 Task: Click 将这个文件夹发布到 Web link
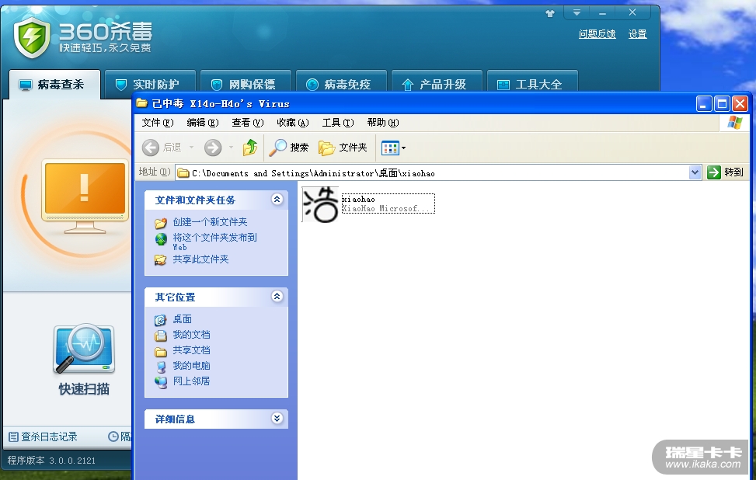coord(214,242)
